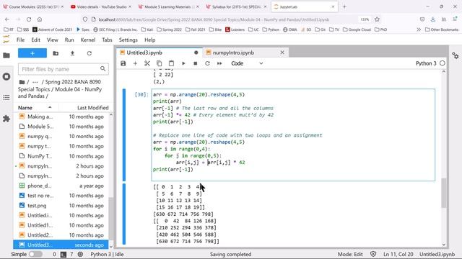Open the Settings menu
This screenshot has height=259, width=462.
128,40
